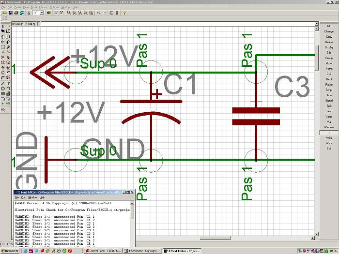This screenshot has width=339, height=254.
Task: Click the Help question mark icon
Action: pos(124,13)
